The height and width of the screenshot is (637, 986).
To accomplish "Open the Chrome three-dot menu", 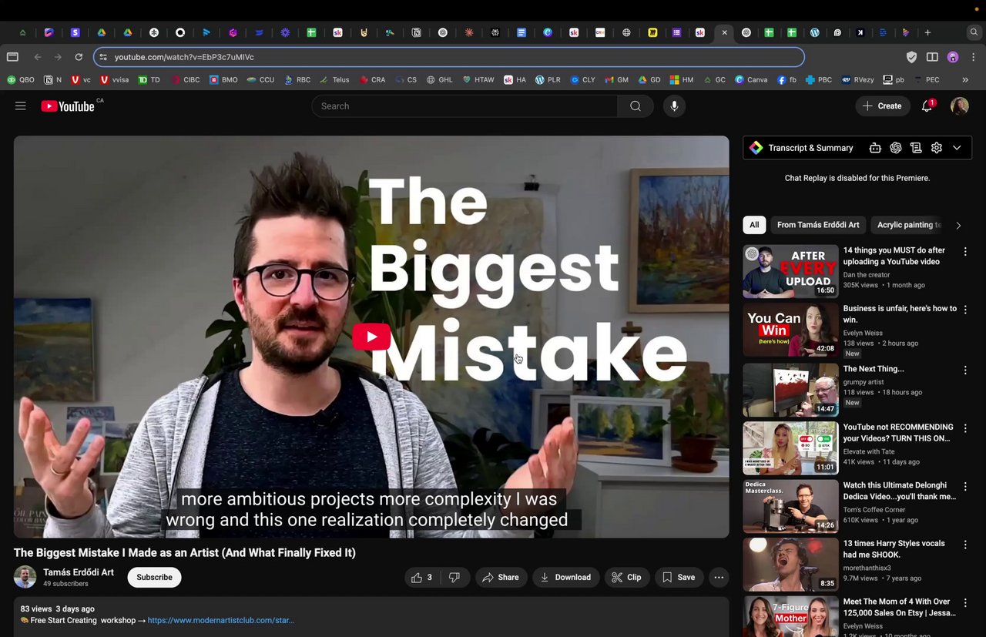I will (974, 57).
